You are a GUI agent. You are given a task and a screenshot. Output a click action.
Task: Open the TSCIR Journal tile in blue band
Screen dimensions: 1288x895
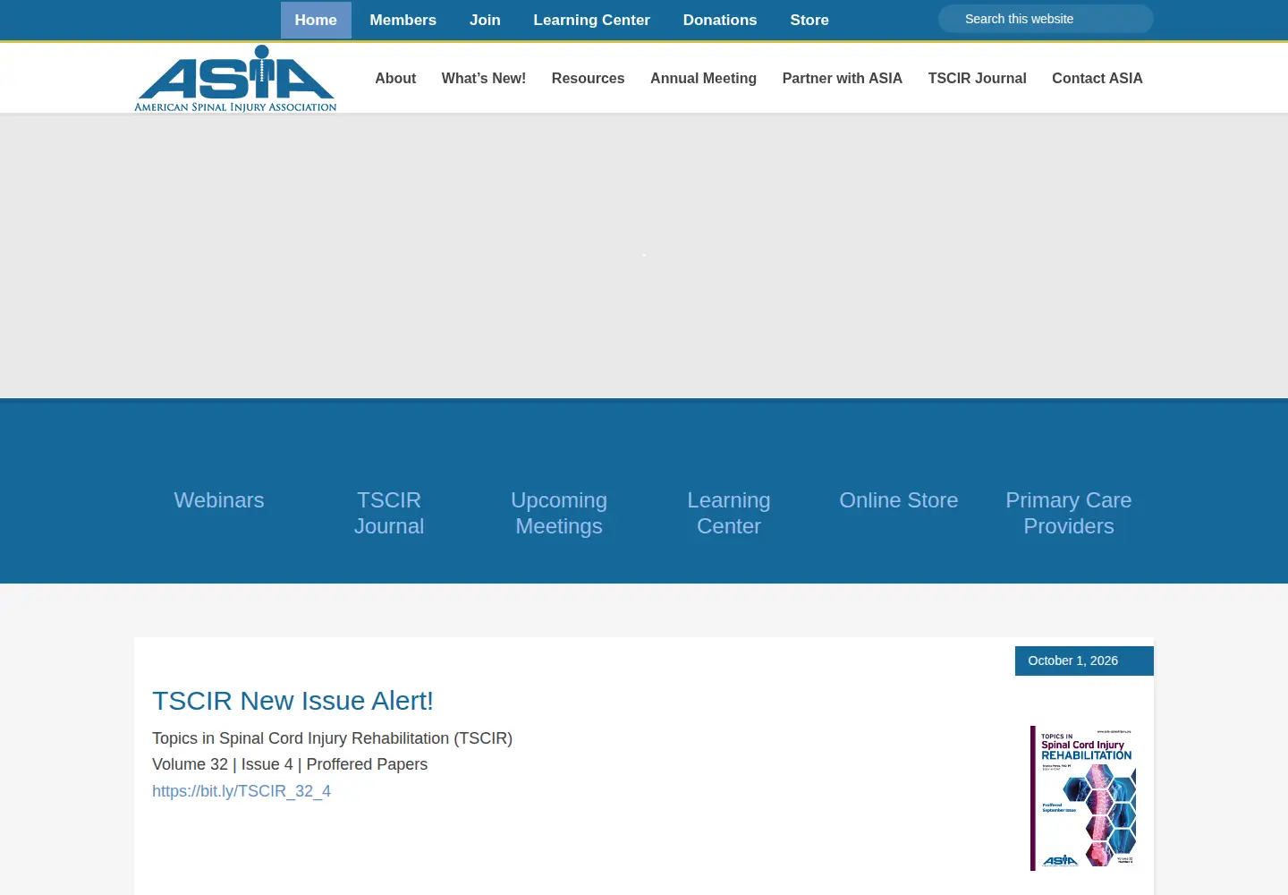pyautogui.click(x=389, y=513)
